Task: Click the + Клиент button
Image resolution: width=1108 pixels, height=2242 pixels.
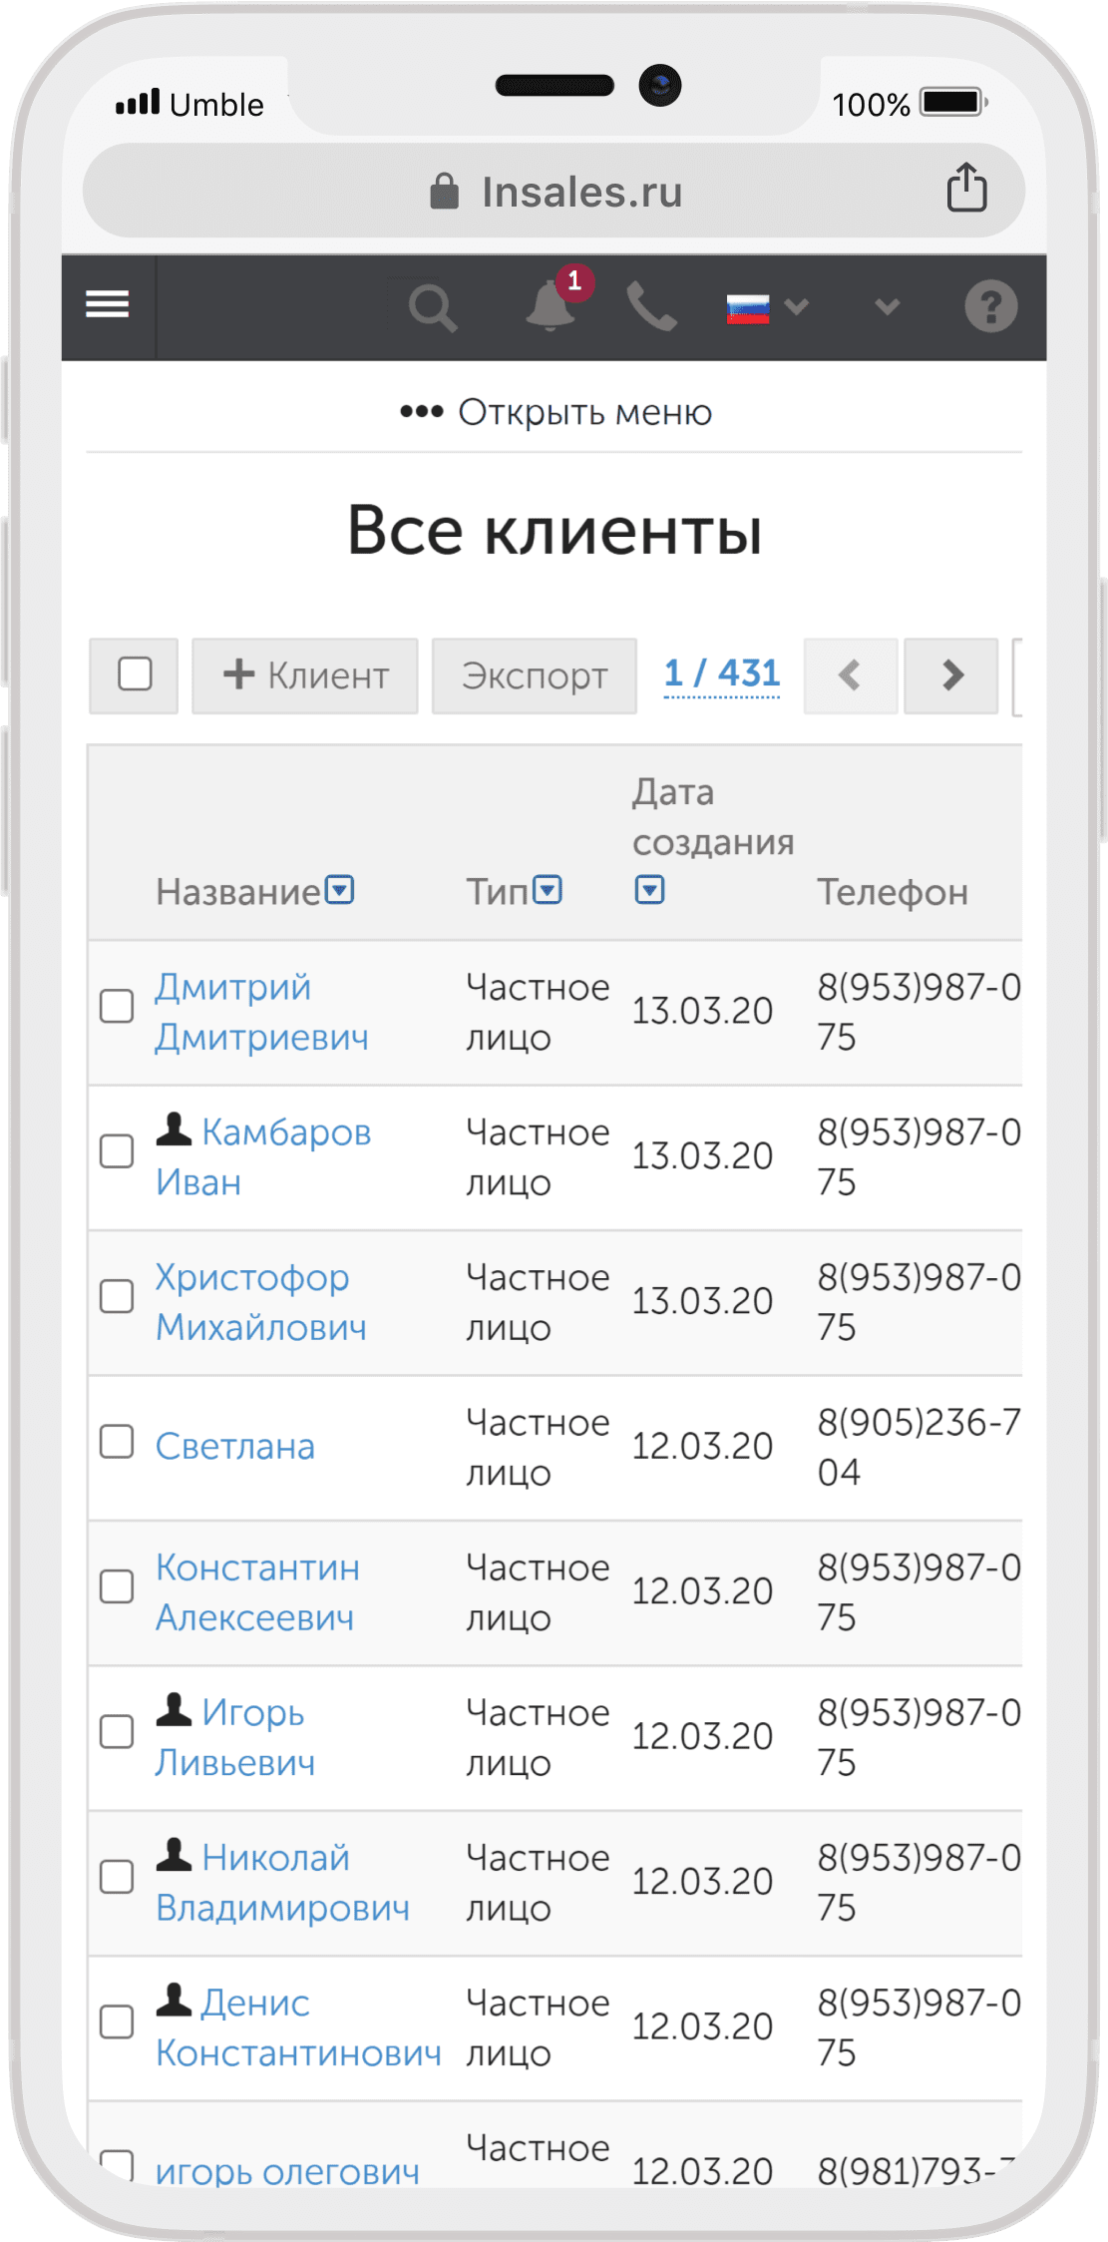Action: point(304,675)
